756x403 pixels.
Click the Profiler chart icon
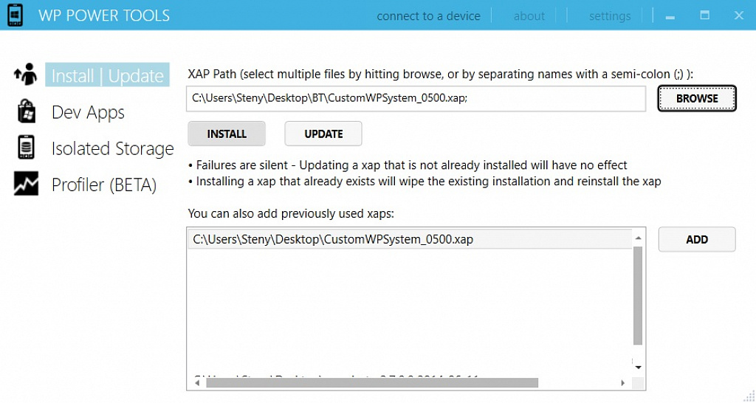tap(26, 184)
